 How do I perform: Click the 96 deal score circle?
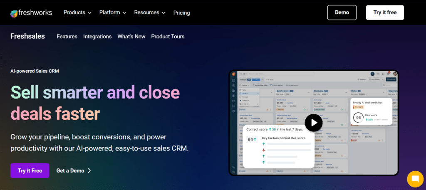358,118
